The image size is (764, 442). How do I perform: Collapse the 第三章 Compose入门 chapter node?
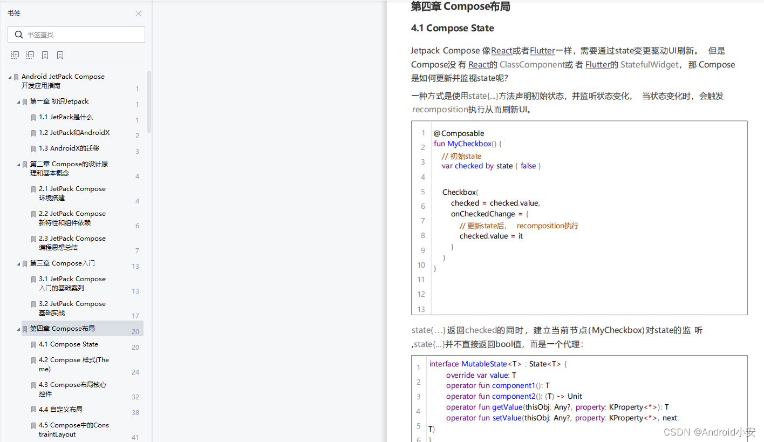coord(19,264)
